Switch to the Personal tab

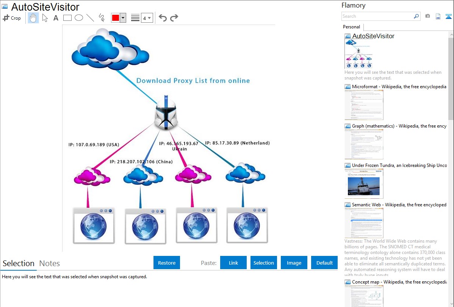click(x=352, y=27)
